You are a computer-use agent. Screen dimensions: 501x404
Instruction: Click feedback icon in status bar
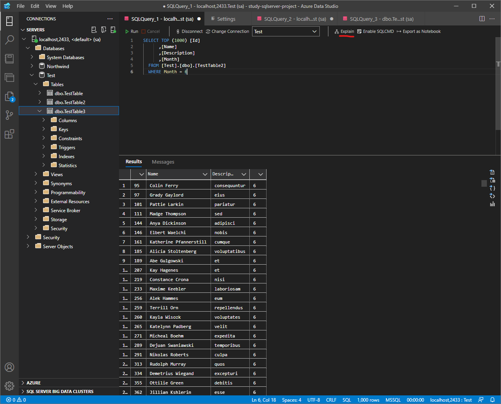click(x=481, y=400)
